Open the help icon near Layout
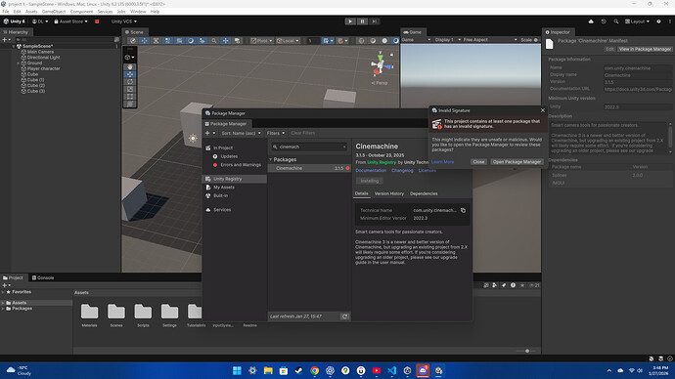This screenshot has height=379, width=675. pos(658,21)
